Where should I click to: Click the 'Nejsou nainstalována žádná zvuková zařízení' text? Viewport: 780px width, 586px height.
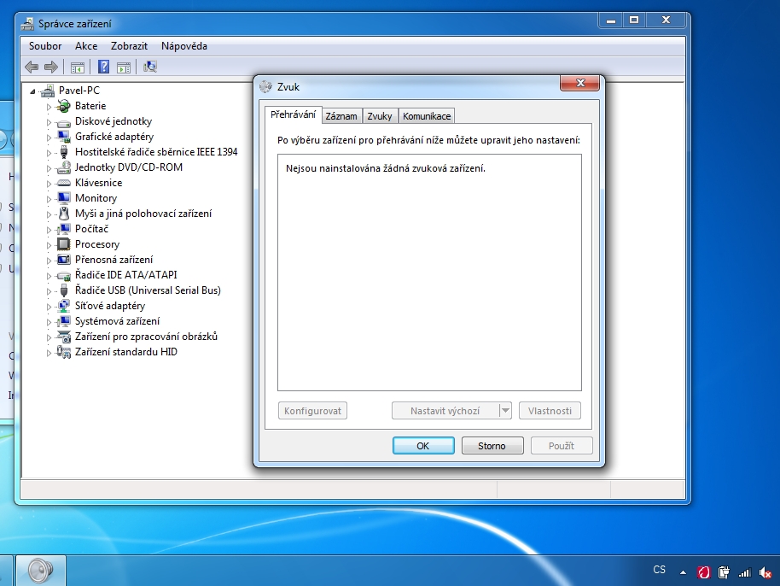(x=386, y=168)
